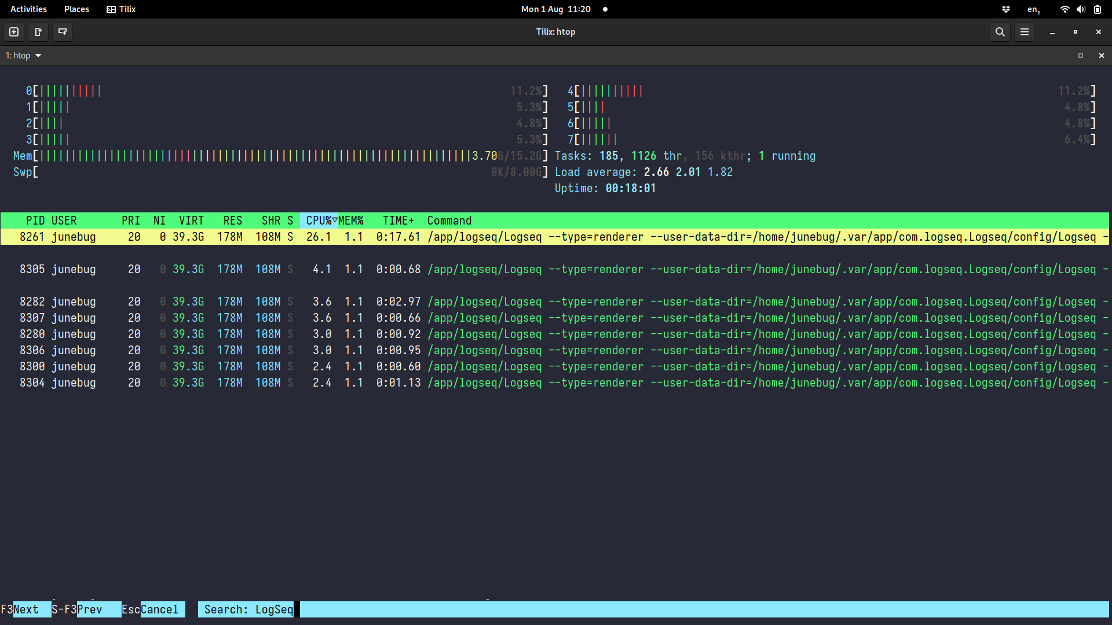Open the Tilix search icon
This screenshot has width=1112, height=625.
click(1000, 32)
